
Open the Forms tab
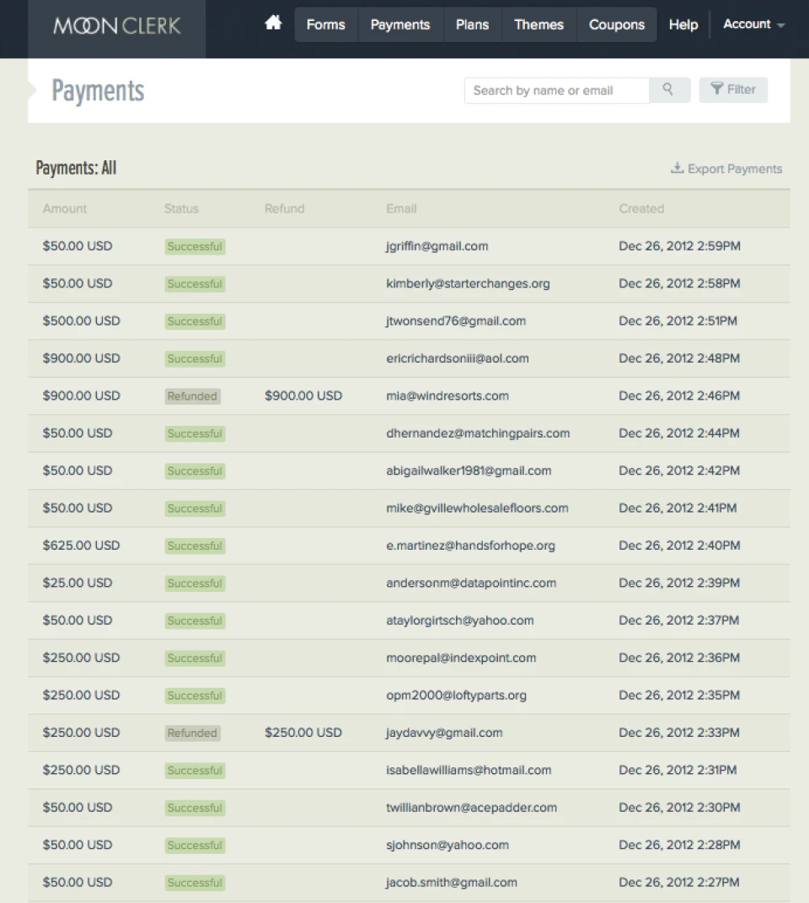click(325, 24)
